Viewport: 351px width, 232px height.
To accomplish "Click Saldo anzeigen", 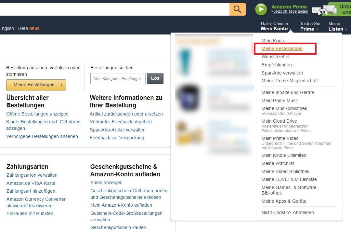I will pyautogui.click(x=106, y=183).
